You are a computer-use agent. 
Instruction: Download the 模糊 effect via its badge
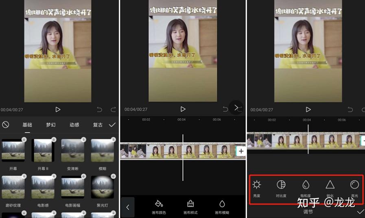tap(114, 140)
